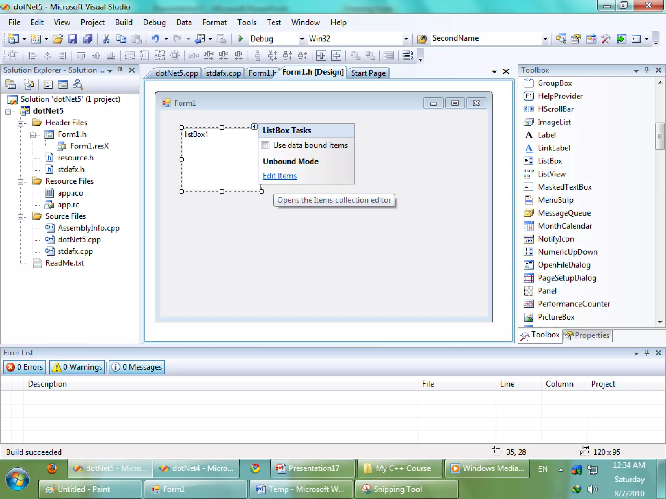Image resolution: width=666 pixels, height=499 pixels.
Task: Toggle the 0 Errors filter button
Action: pyautogui.click(x=25, y=367)
